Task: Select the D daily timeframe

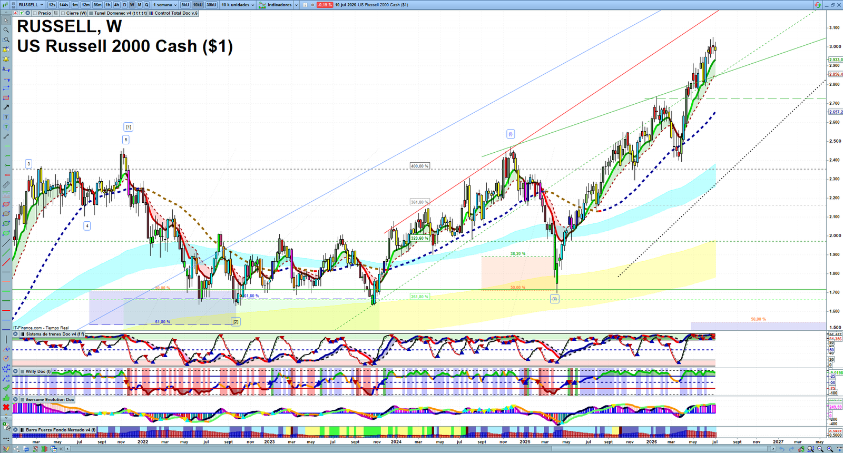Action: pyautogui.click(x=125, y=5)
